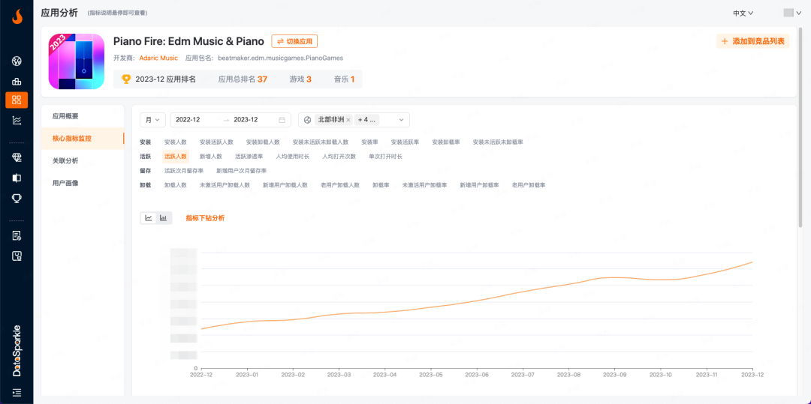Click the 切换应用 button
Viewport: 811px width, 404px height.
(294, 41)
